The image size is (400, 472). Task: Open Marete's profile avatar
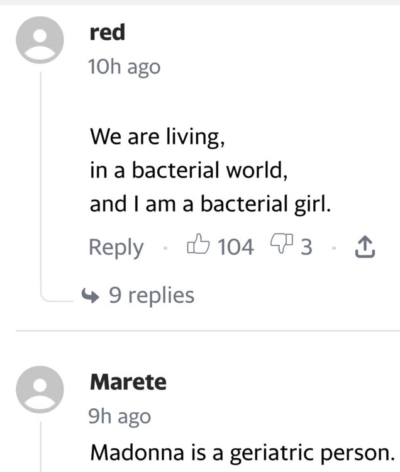click(41, 391)
